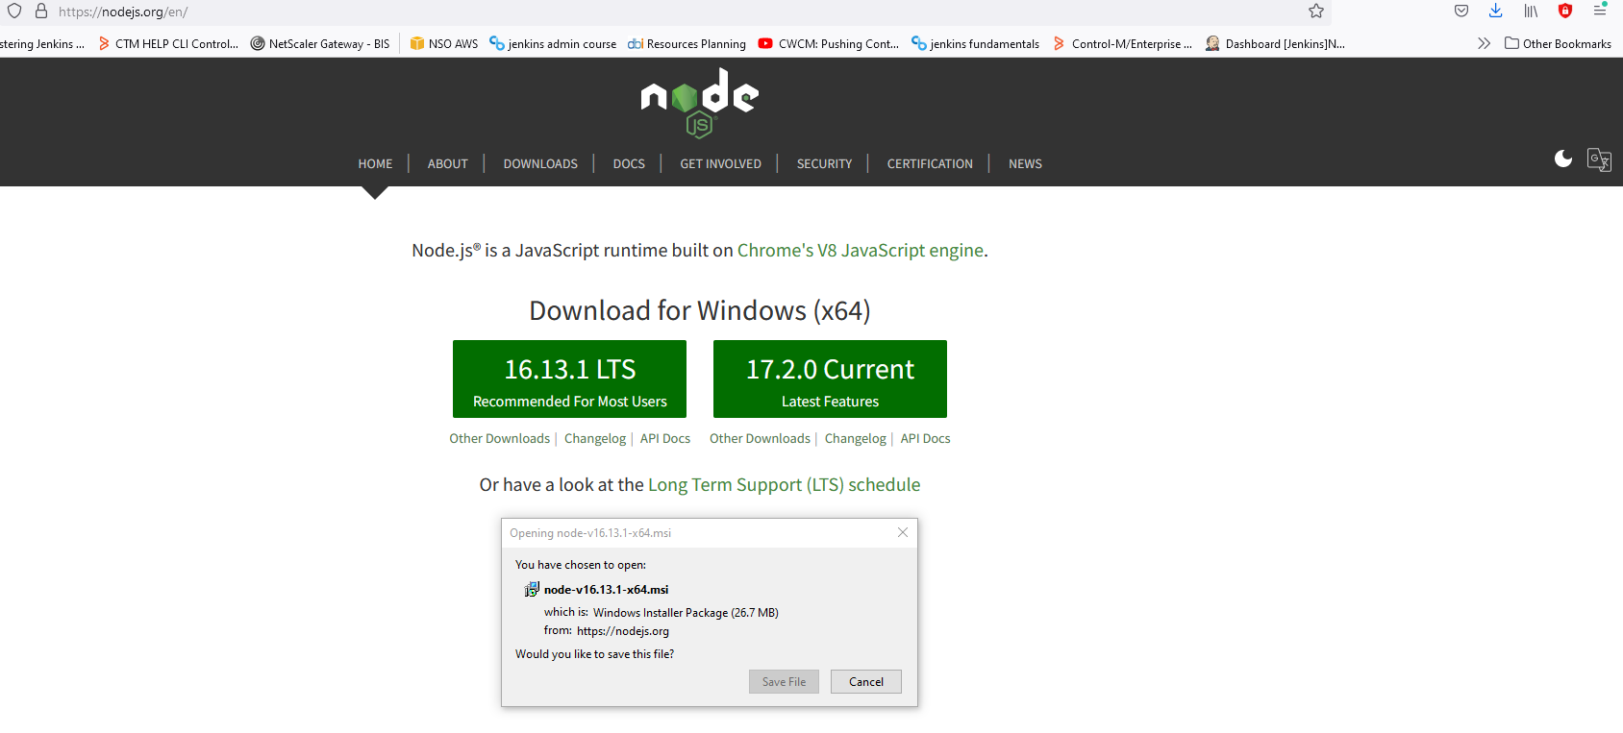
Task: Click the padlock site security icon
Action: click(x=41, y=12)
